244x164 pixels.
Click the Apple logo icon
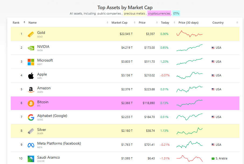[x=31, y=76]
